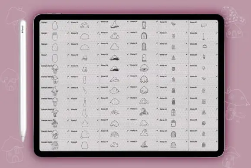Select Example sketch 6 pointed-cap house
Screen dimensions: 251x168
55,91
